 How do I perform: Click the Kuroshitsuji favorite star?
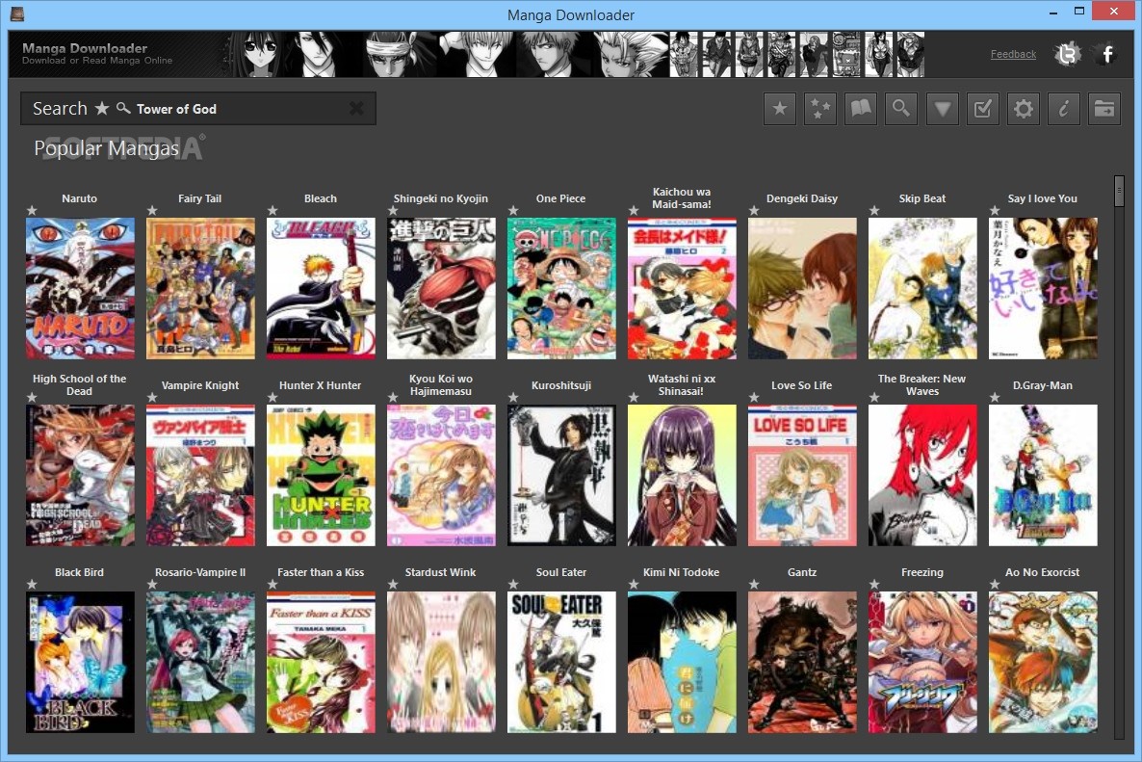(x=512, y=398)
